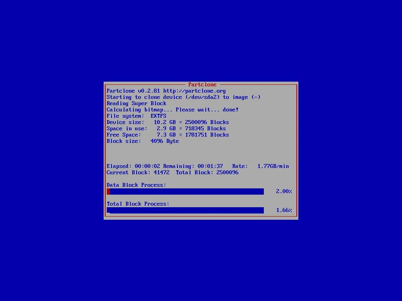
Task: Click 'Calculating bitmap... Please wait... done!' line
Action: coord(173,110)
